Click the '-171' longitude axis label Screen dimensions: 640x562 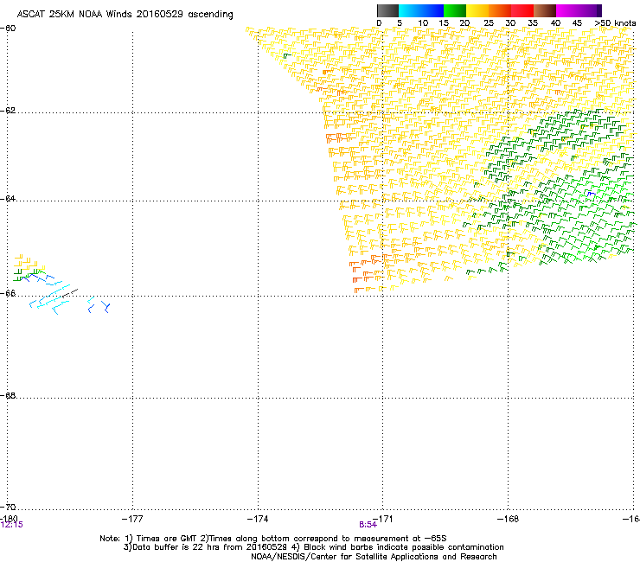coord(383,519)
